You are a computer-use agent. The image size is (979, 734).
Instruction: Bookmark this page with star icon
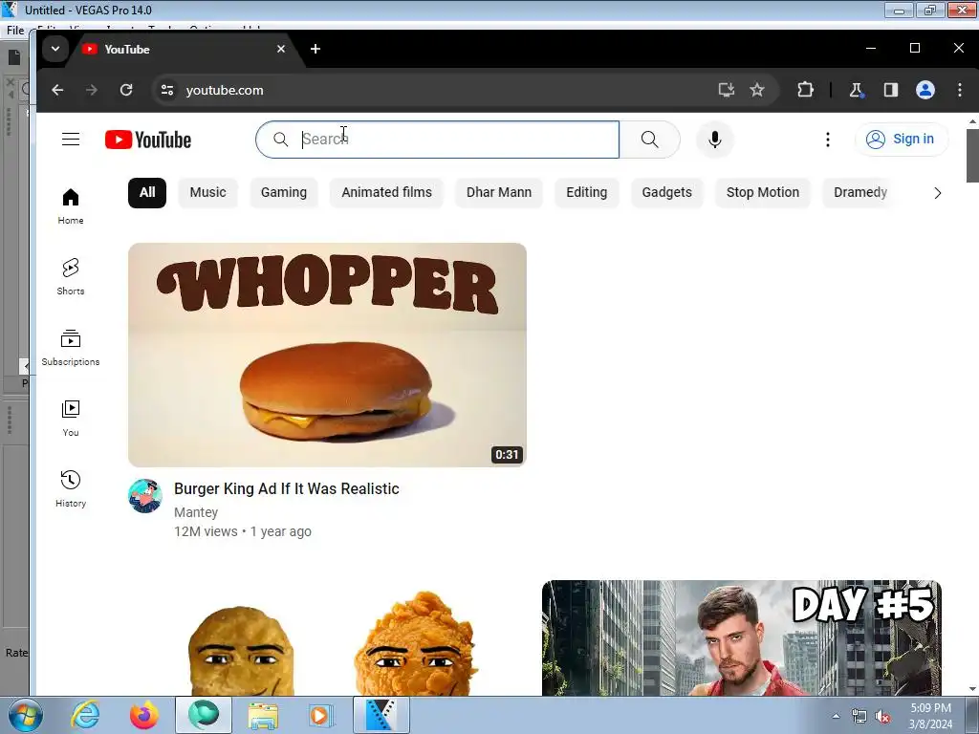(x=757, y=90)
